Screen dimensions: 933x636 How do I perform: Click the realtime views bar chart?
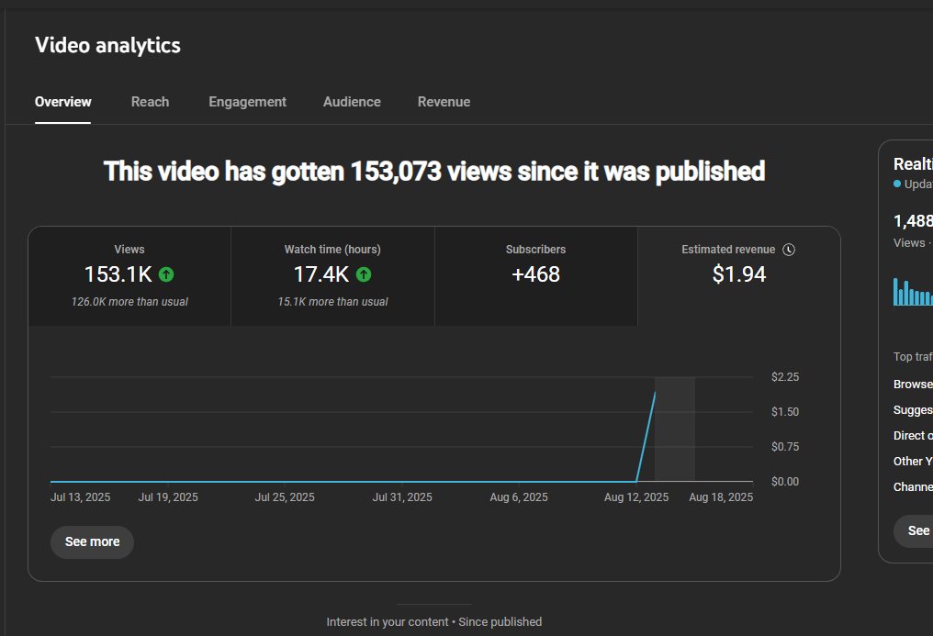point(913,291)
